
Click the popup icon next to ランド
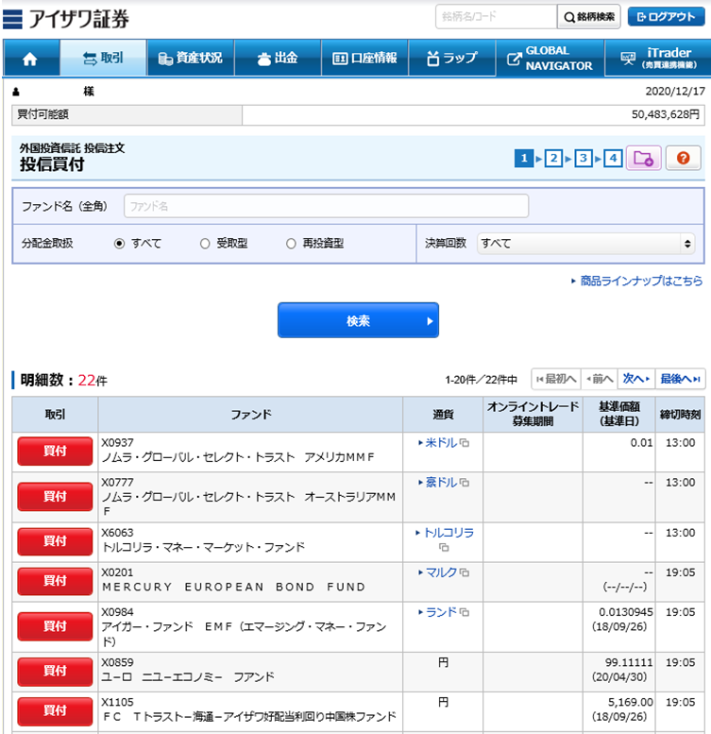(x=465, y=612)
